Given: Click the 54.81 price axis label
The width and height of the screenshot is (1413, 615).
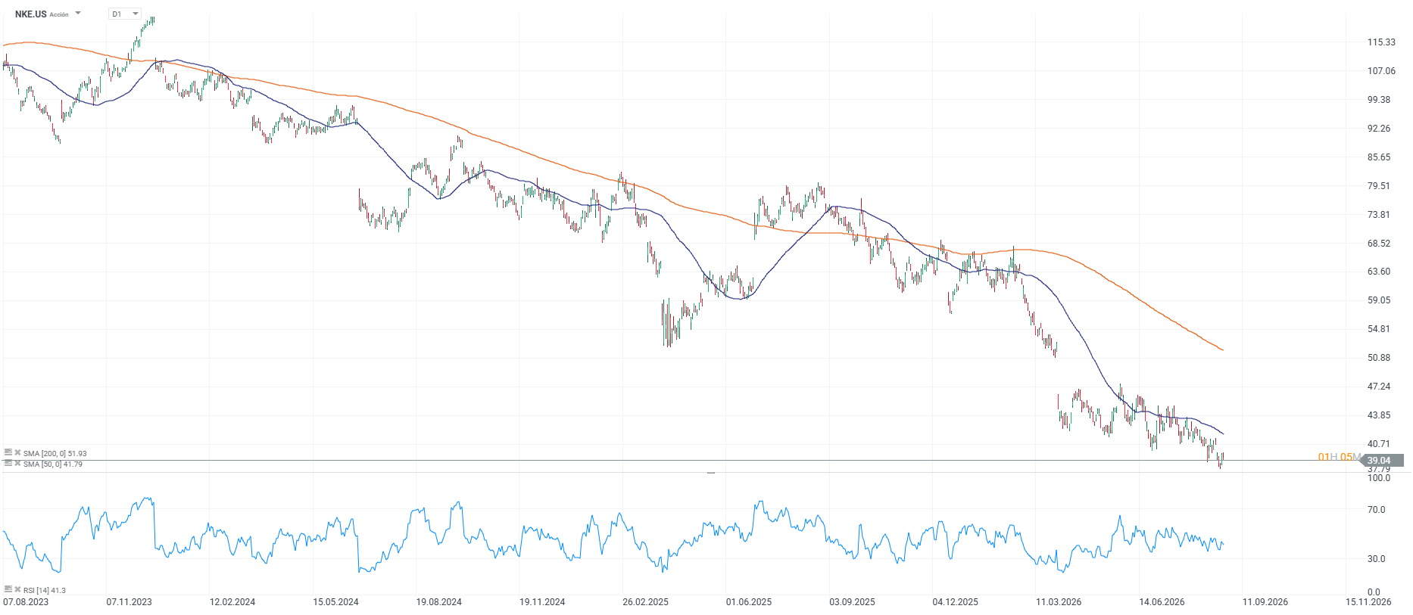Looking at the screenshot, I should (x=1379, y=329).
